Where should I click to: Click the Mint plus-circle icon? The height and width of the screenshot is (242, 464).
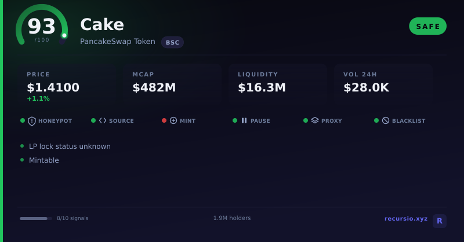click(x=173, y=120)
